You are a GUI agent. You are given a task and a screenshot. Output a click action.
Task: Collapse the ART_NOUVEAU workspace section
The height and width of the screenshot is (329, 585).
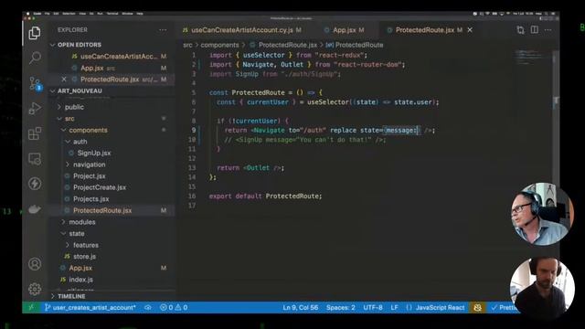pyautogui.click(x=80, y=91)
